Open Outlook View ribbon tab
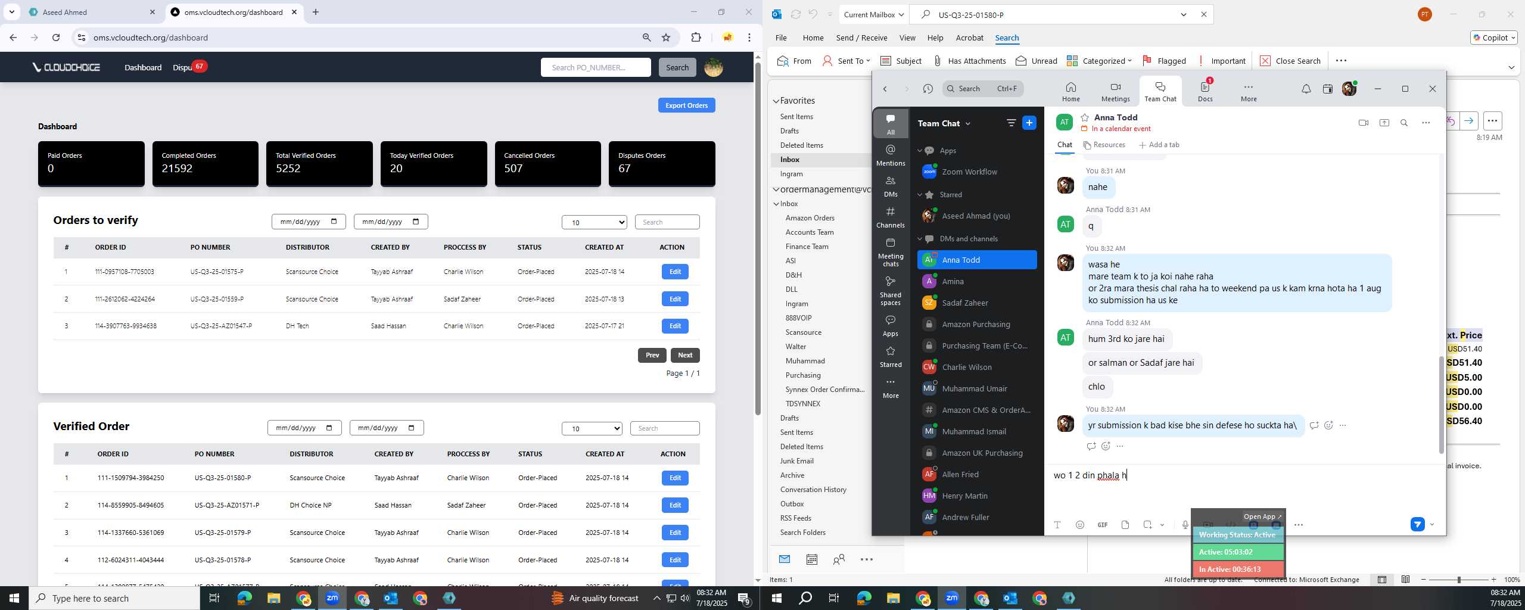1525x610 pixels. pos(907,38)
